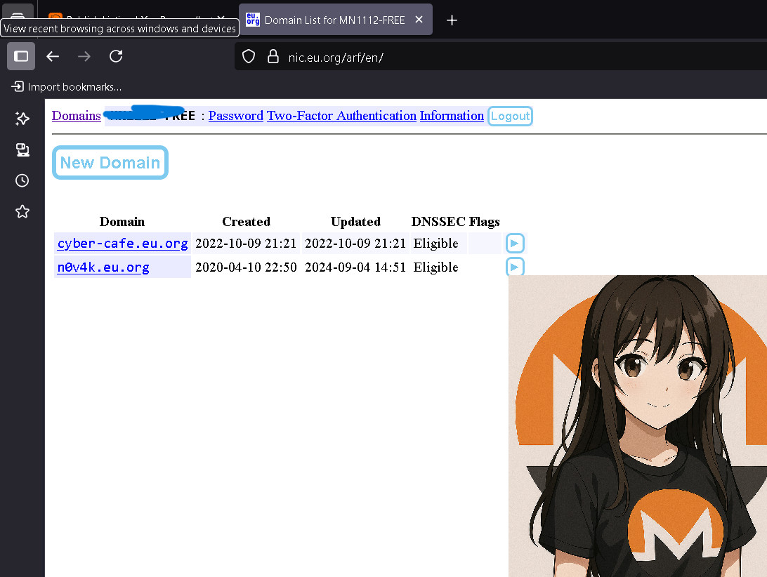Click the Created column header
This screenshot has width=767, height=577.
tap(246, 222)
